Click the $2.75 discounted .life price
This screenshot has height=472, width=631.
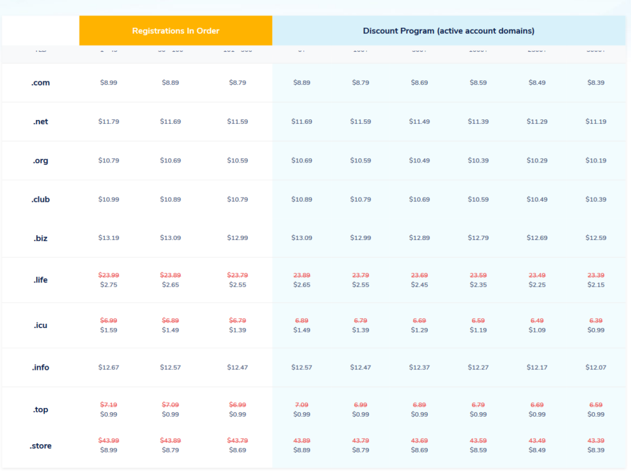[108, 285]
